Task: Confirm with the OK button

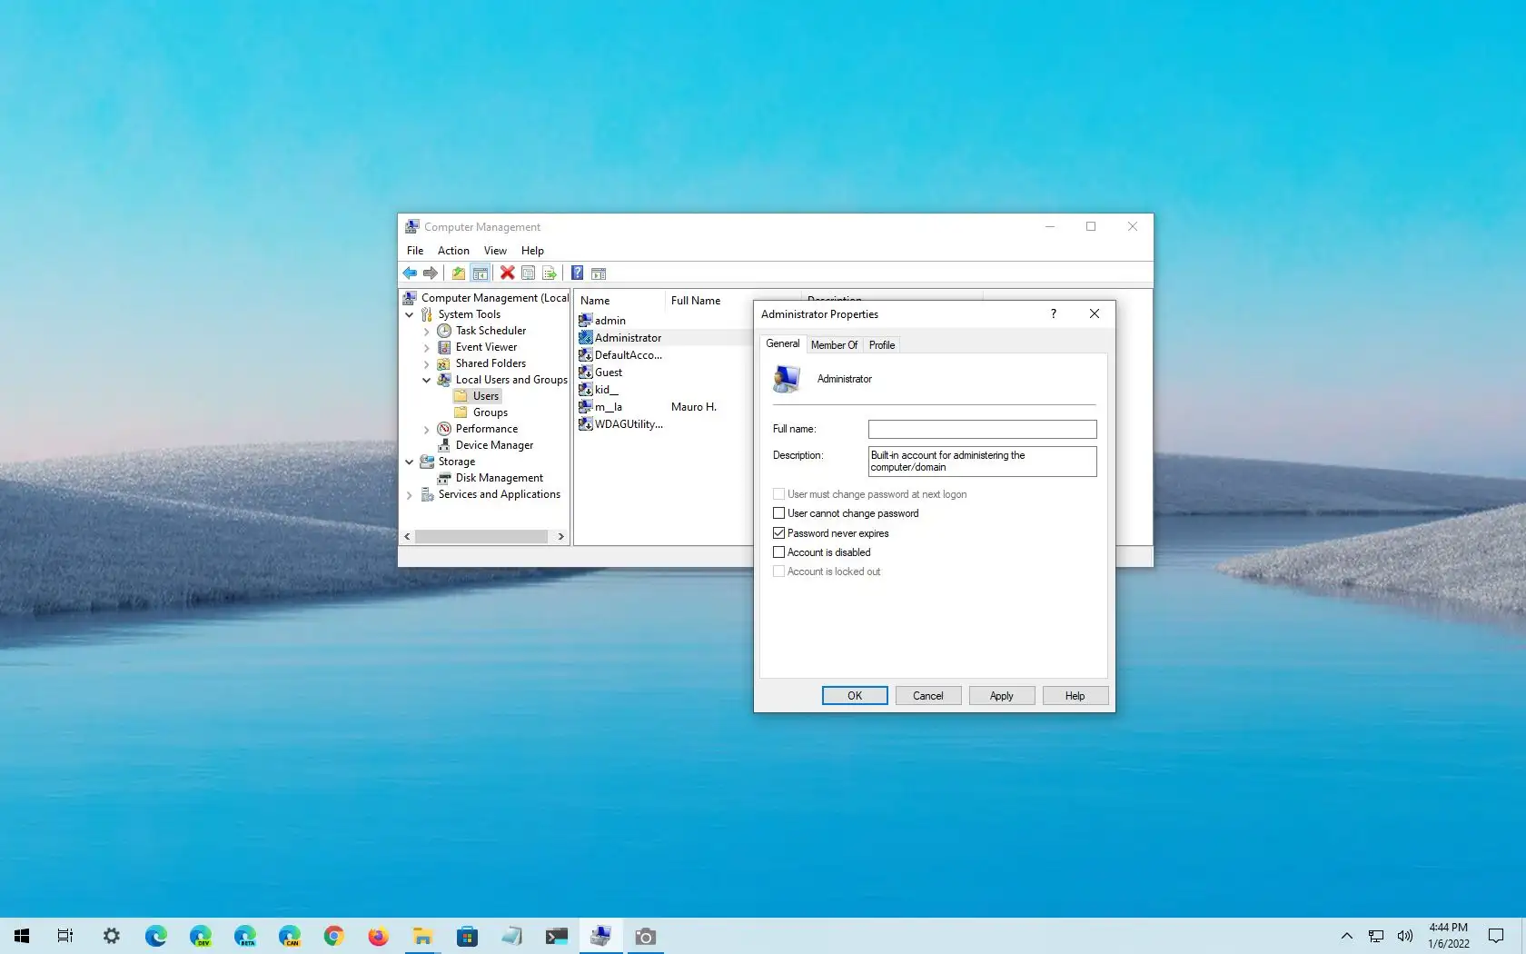Action: pyautogui.click(x=855, y=696)
